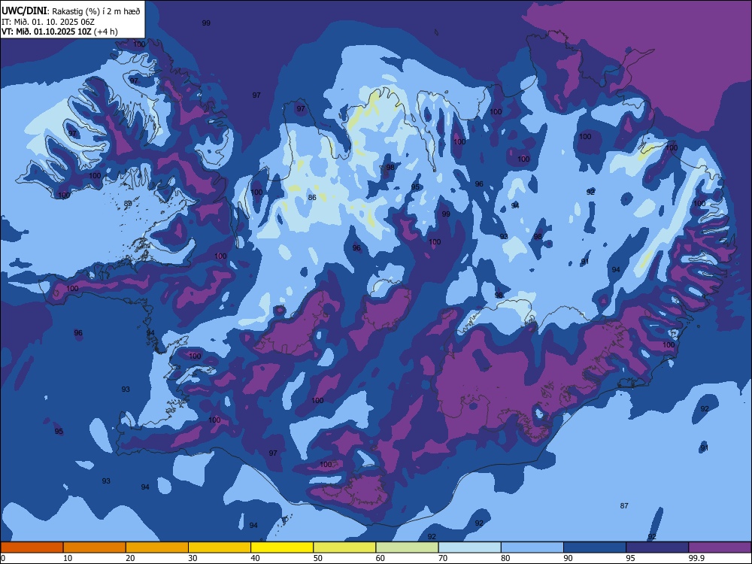Click the orange 10–20 legend color block
Screen dimensions: 752x564
[95, 547]
